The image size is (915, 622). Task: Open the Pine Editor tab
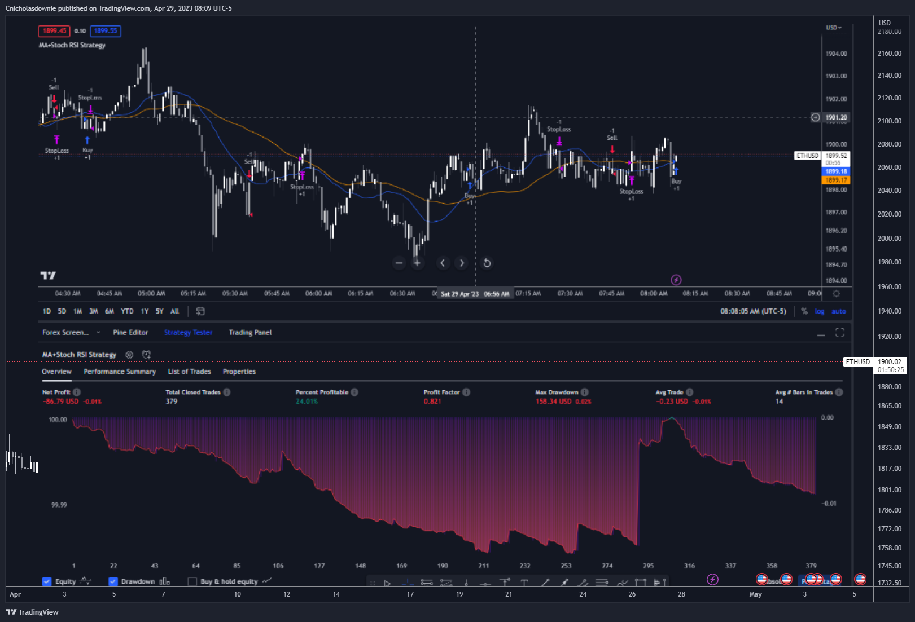pos(130,333)
